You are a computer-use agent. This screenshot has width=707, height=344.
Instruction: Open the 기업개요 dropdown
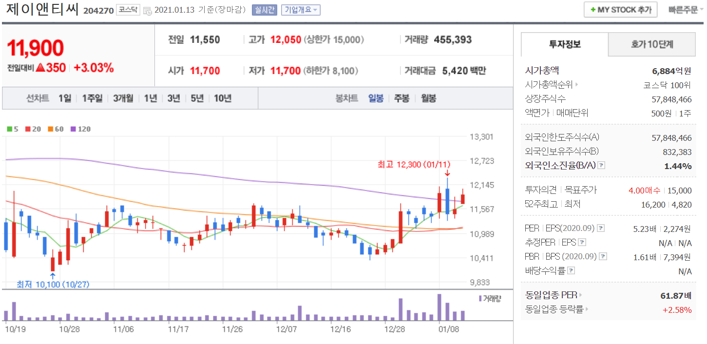(301, 10)
